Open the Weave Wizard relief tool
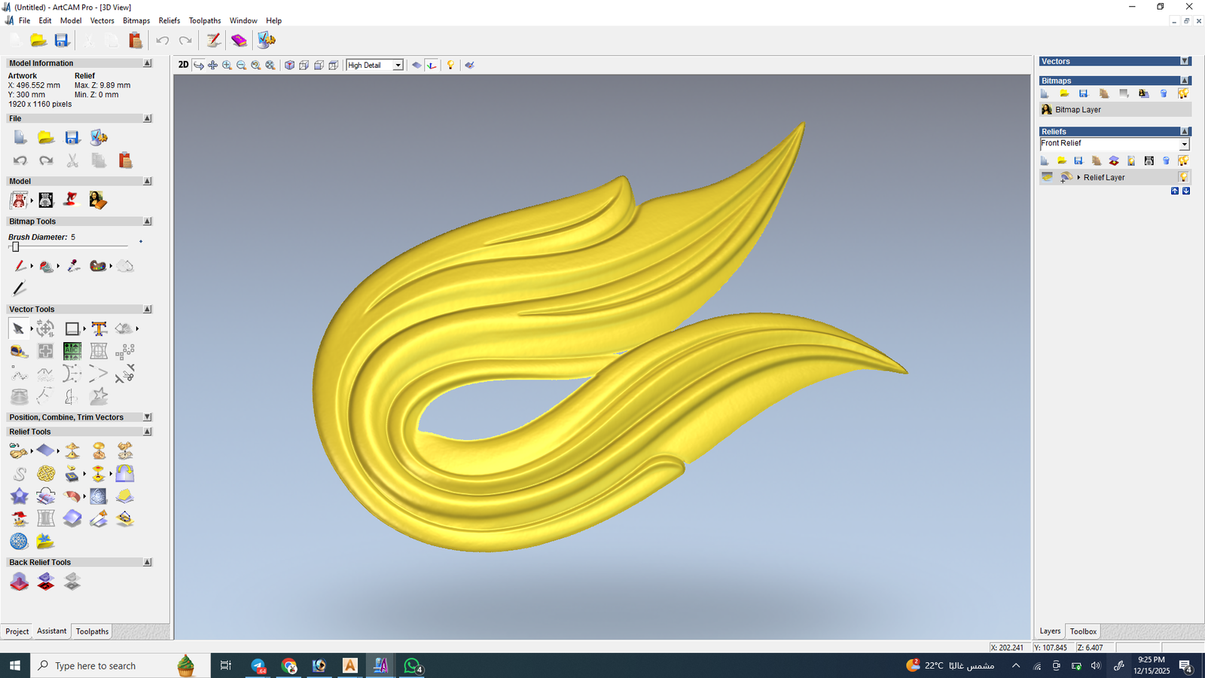 (x=46, y=473)
